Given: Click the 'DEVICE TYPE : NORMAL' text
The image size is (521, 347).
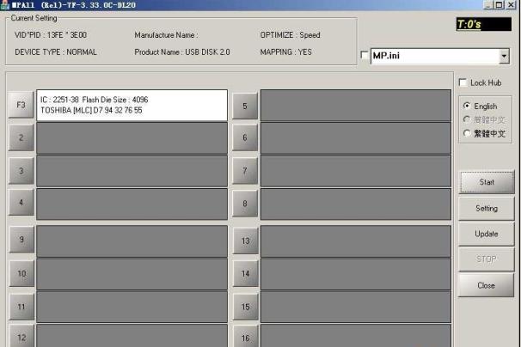Looking at the screenshot, I should [x=56, y=52].
